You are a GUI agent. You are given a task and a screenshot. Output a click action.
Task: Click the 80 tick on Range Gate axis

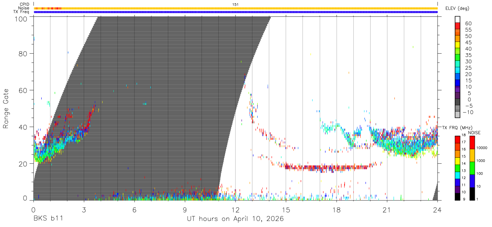[23, 54]
